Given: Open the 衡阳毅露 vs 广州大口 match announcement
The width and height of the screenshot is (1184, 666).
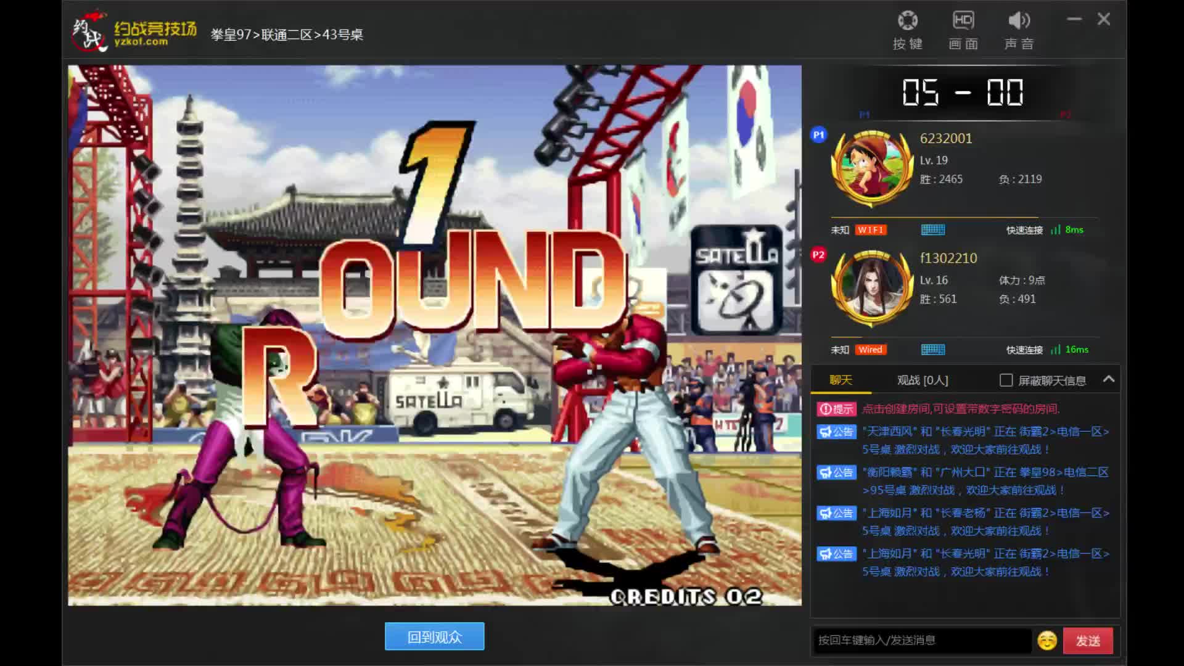Looking at the screenshot, I should 985,481.
